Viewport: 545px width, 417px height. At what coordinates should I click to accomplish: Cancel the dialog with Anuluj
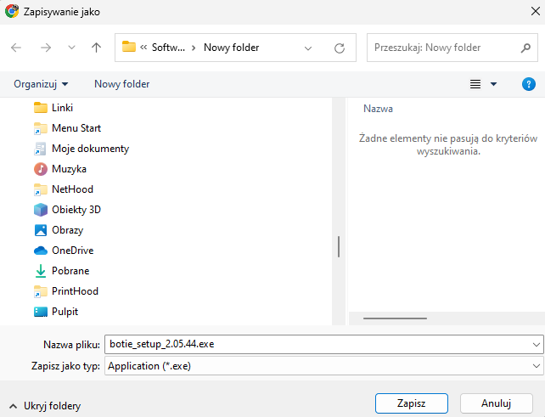pyautogui.click(x=496, y=403)
